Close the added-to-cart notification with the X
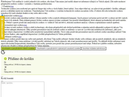The image size is (129, 97). 6,67
